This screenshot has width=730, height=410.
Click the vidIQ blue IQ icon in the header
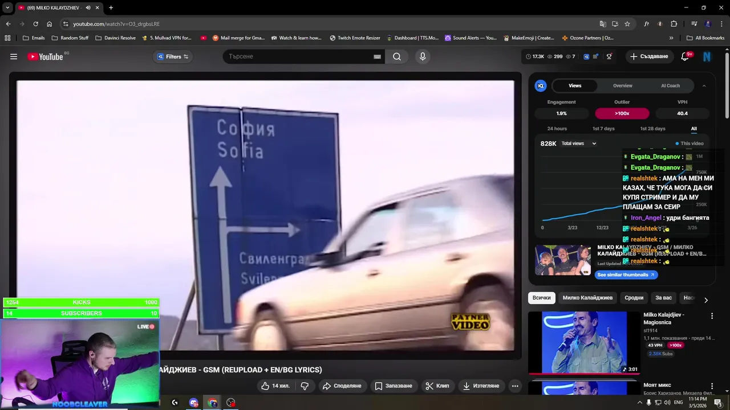pyautogui.click(x=586, y=56)
